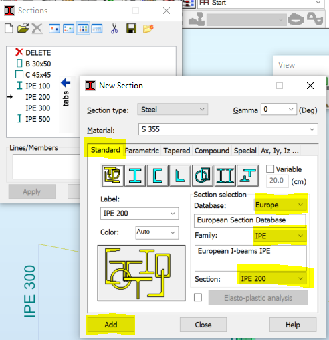Viewport: 329px width, 340px height.
Task: Open the Start layout dropdown at top
Action: pyautogui.click(x=260, y=3)
